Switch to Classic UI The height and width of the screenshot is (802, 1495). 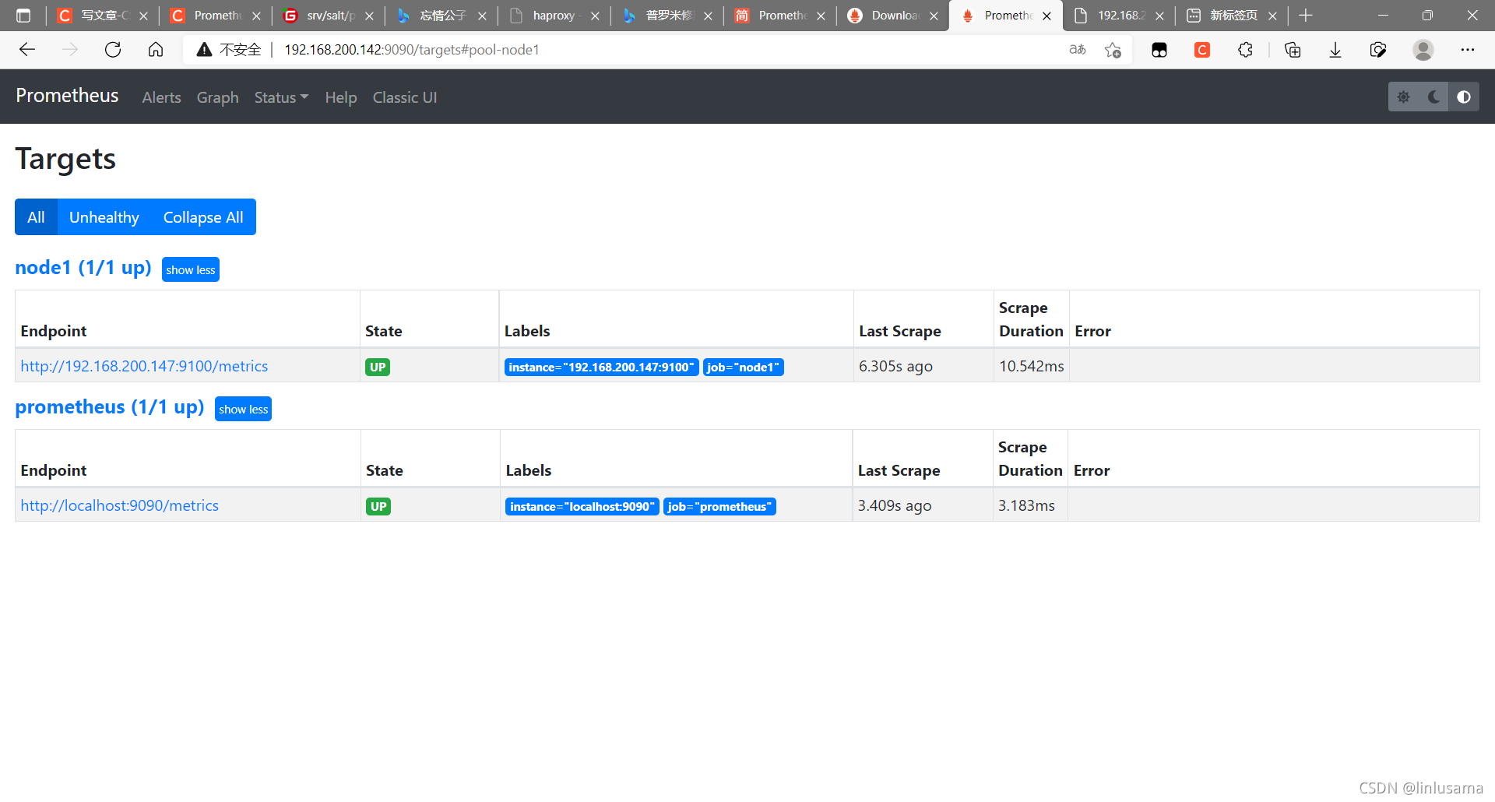point(404,97)
